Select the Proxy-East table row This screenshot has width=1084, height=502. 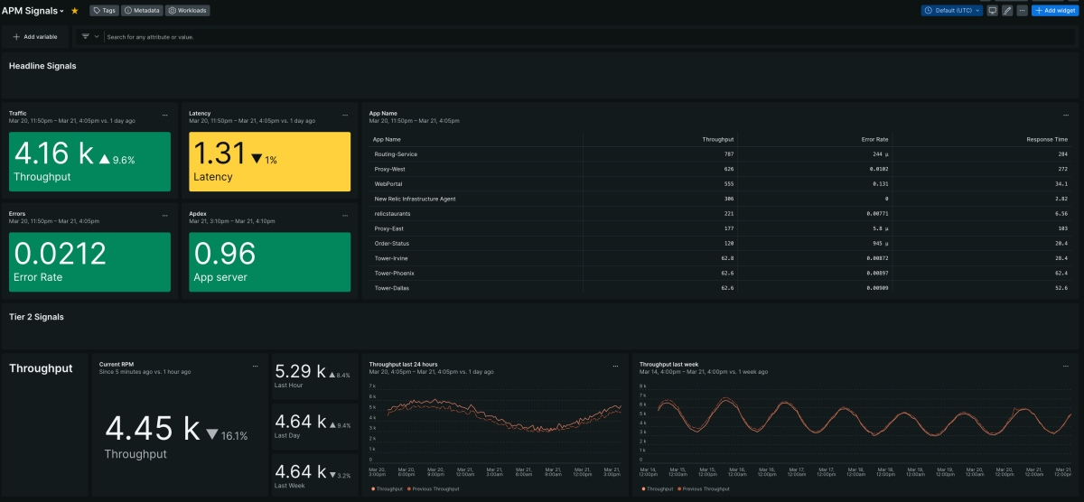[721, 228]
